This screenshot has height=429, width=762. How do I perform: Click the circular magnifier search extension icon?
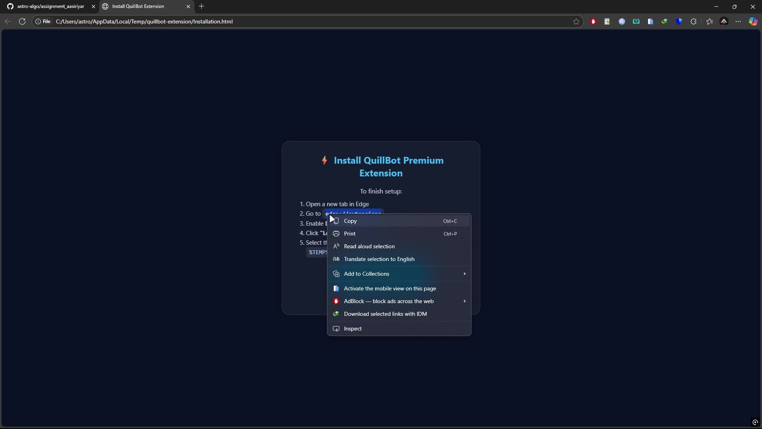[x=622, y=21]
